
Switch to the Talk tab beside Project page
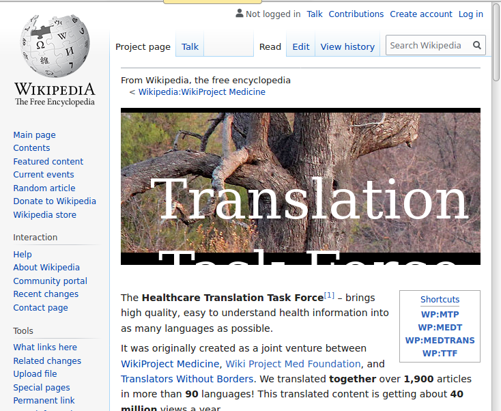tap(190, 46)
